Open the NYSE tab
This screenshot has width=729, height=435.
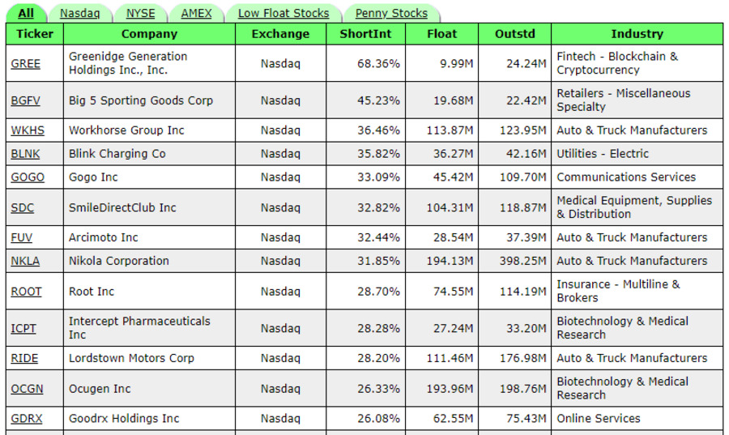point(140,13)
